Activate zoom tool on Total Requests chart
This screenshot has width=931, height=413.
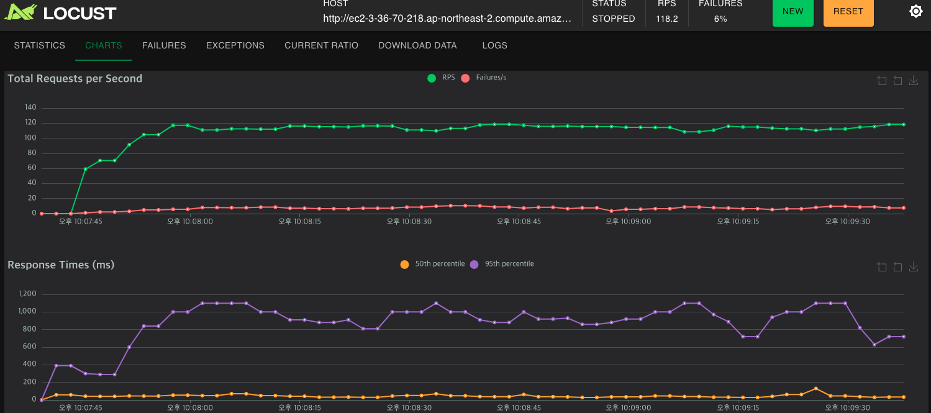coord(882,81)
